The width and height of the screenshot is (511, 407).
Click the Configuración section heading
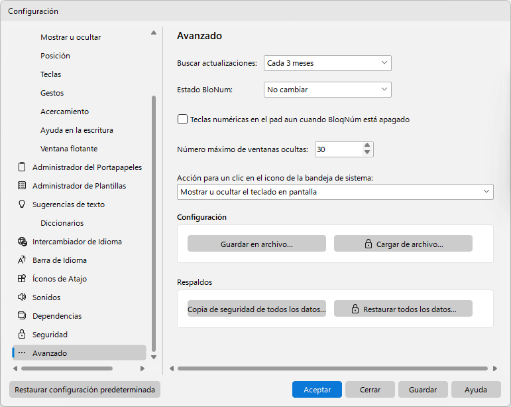coord(201,217)
